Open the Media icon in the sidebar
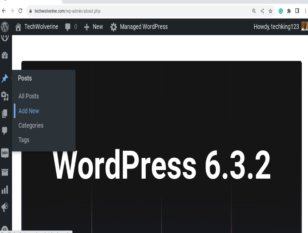The image size is (308, 233). (5, 96)
